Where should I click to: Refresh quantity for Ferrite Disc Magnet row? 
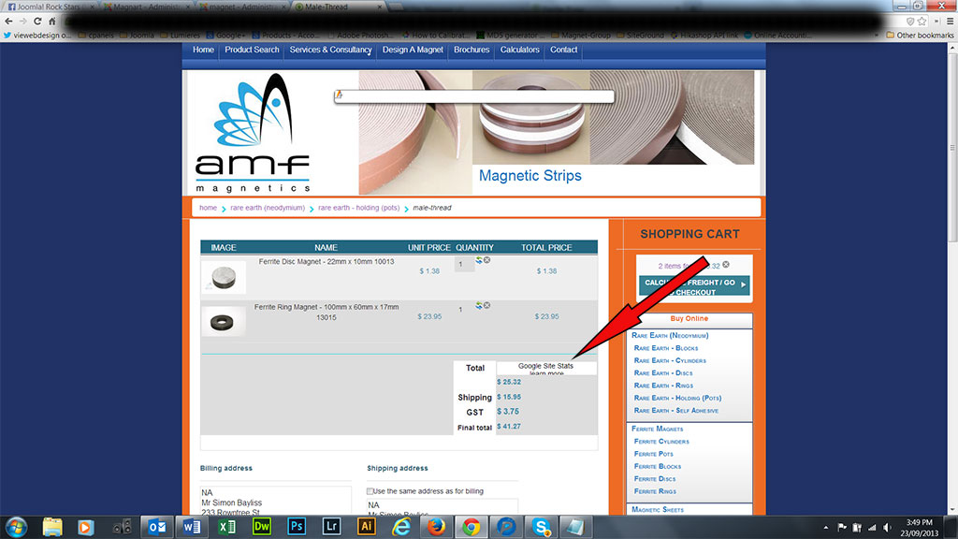(479, 260)
